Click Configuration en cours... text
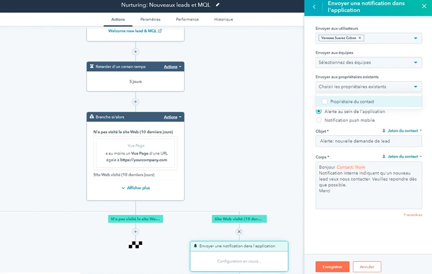This screenshot has height=274, width=432. [239, 261]
